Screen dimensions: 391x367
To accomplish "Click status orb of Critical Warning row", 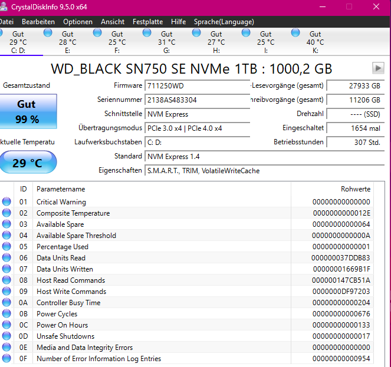I will click(x=6, y=201).
